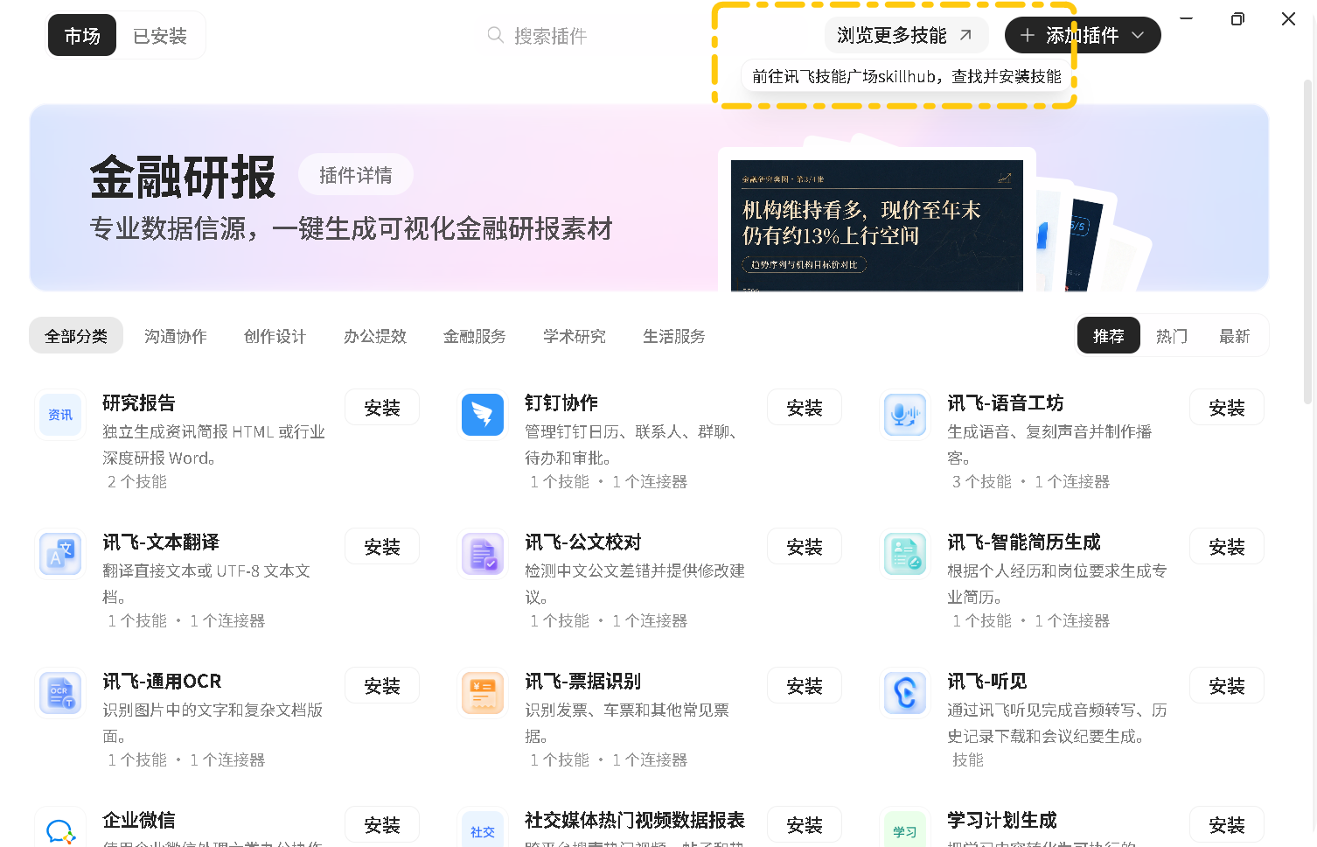1317x847 pixels.
Task: Open 插件详情 for 金融研报
Action: (356, 175)
